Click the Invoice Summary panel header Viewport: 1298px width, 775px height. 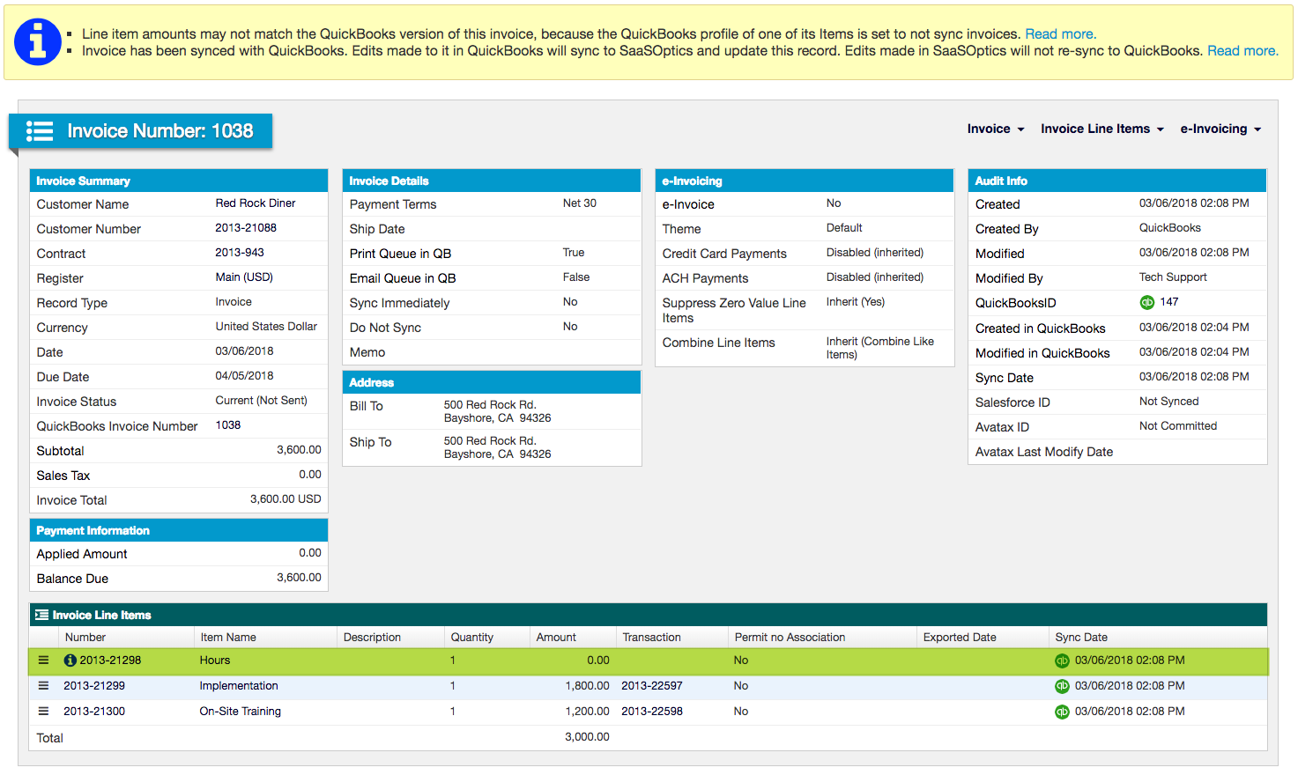click(179, 181)
